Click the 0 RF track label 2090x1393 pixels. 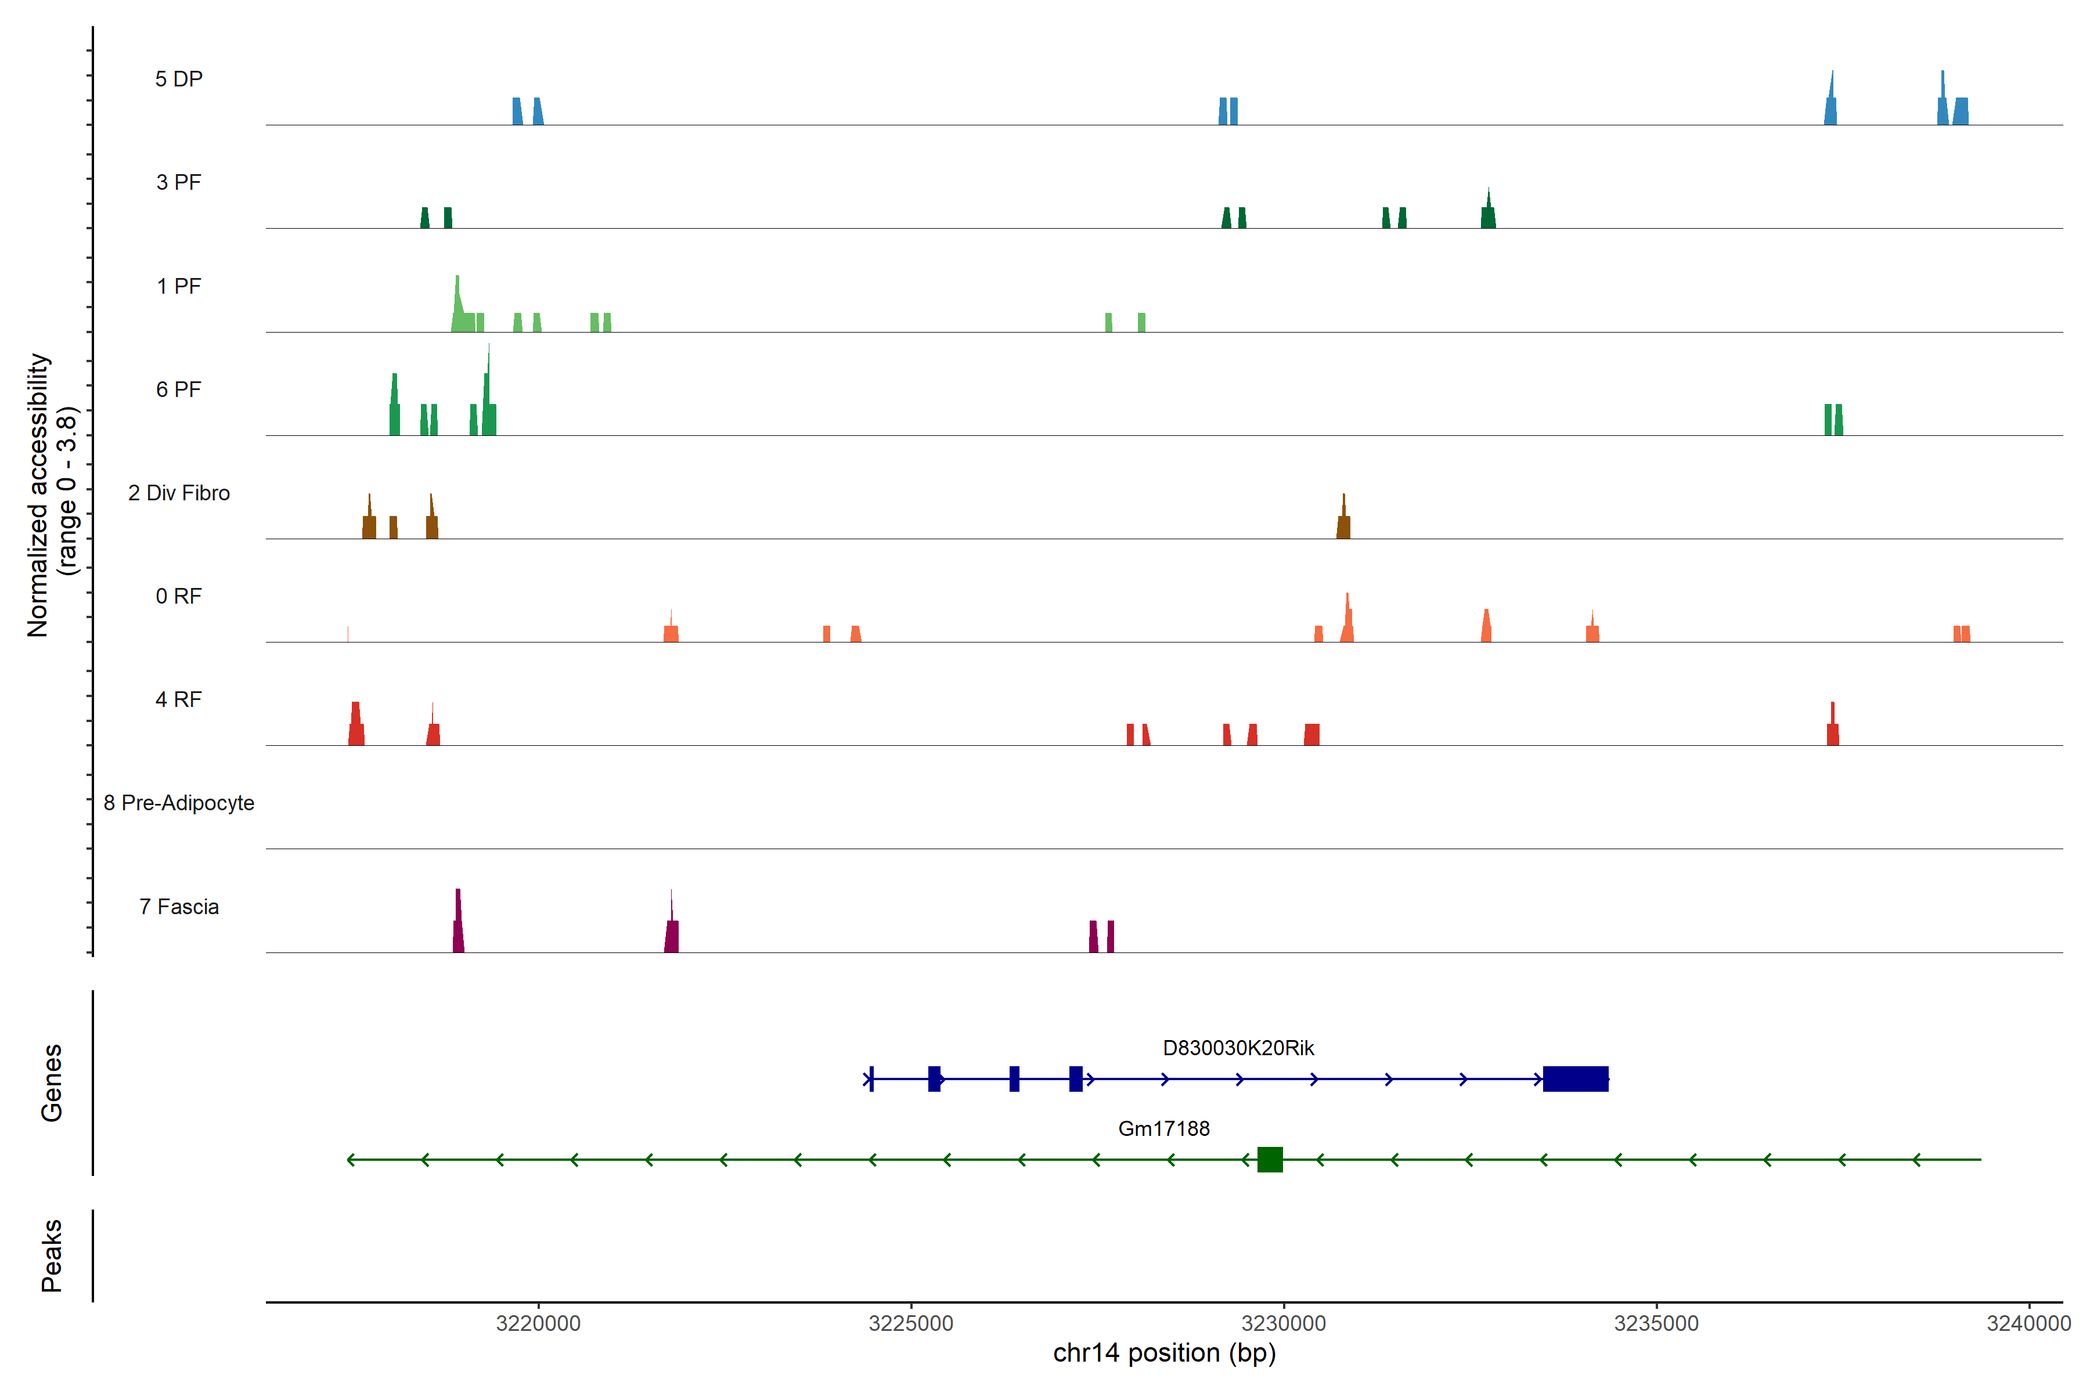(179, 596)
